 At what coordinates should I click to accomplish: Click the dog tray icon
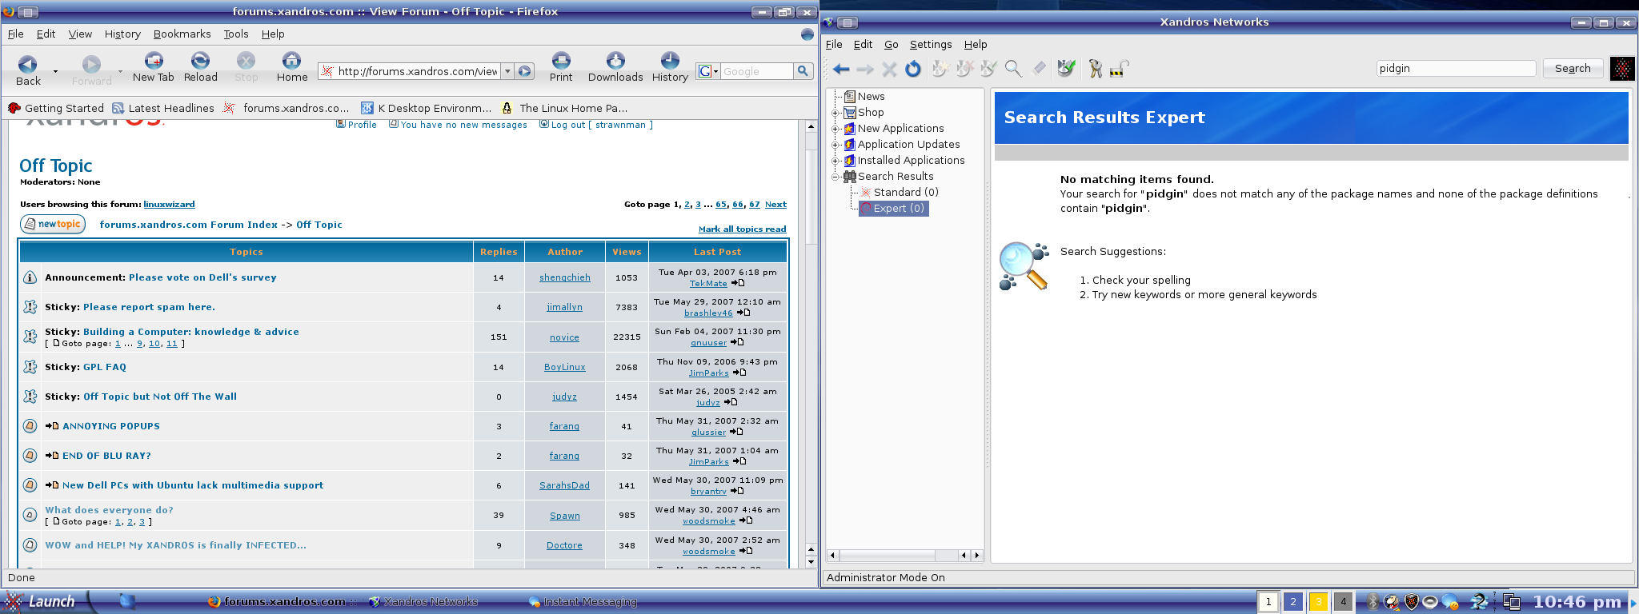1392,602
